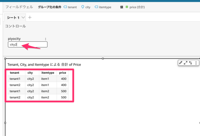Click the piyocity control label
The height and width of the screenshot is (136, 200).
tap(14, 39)
